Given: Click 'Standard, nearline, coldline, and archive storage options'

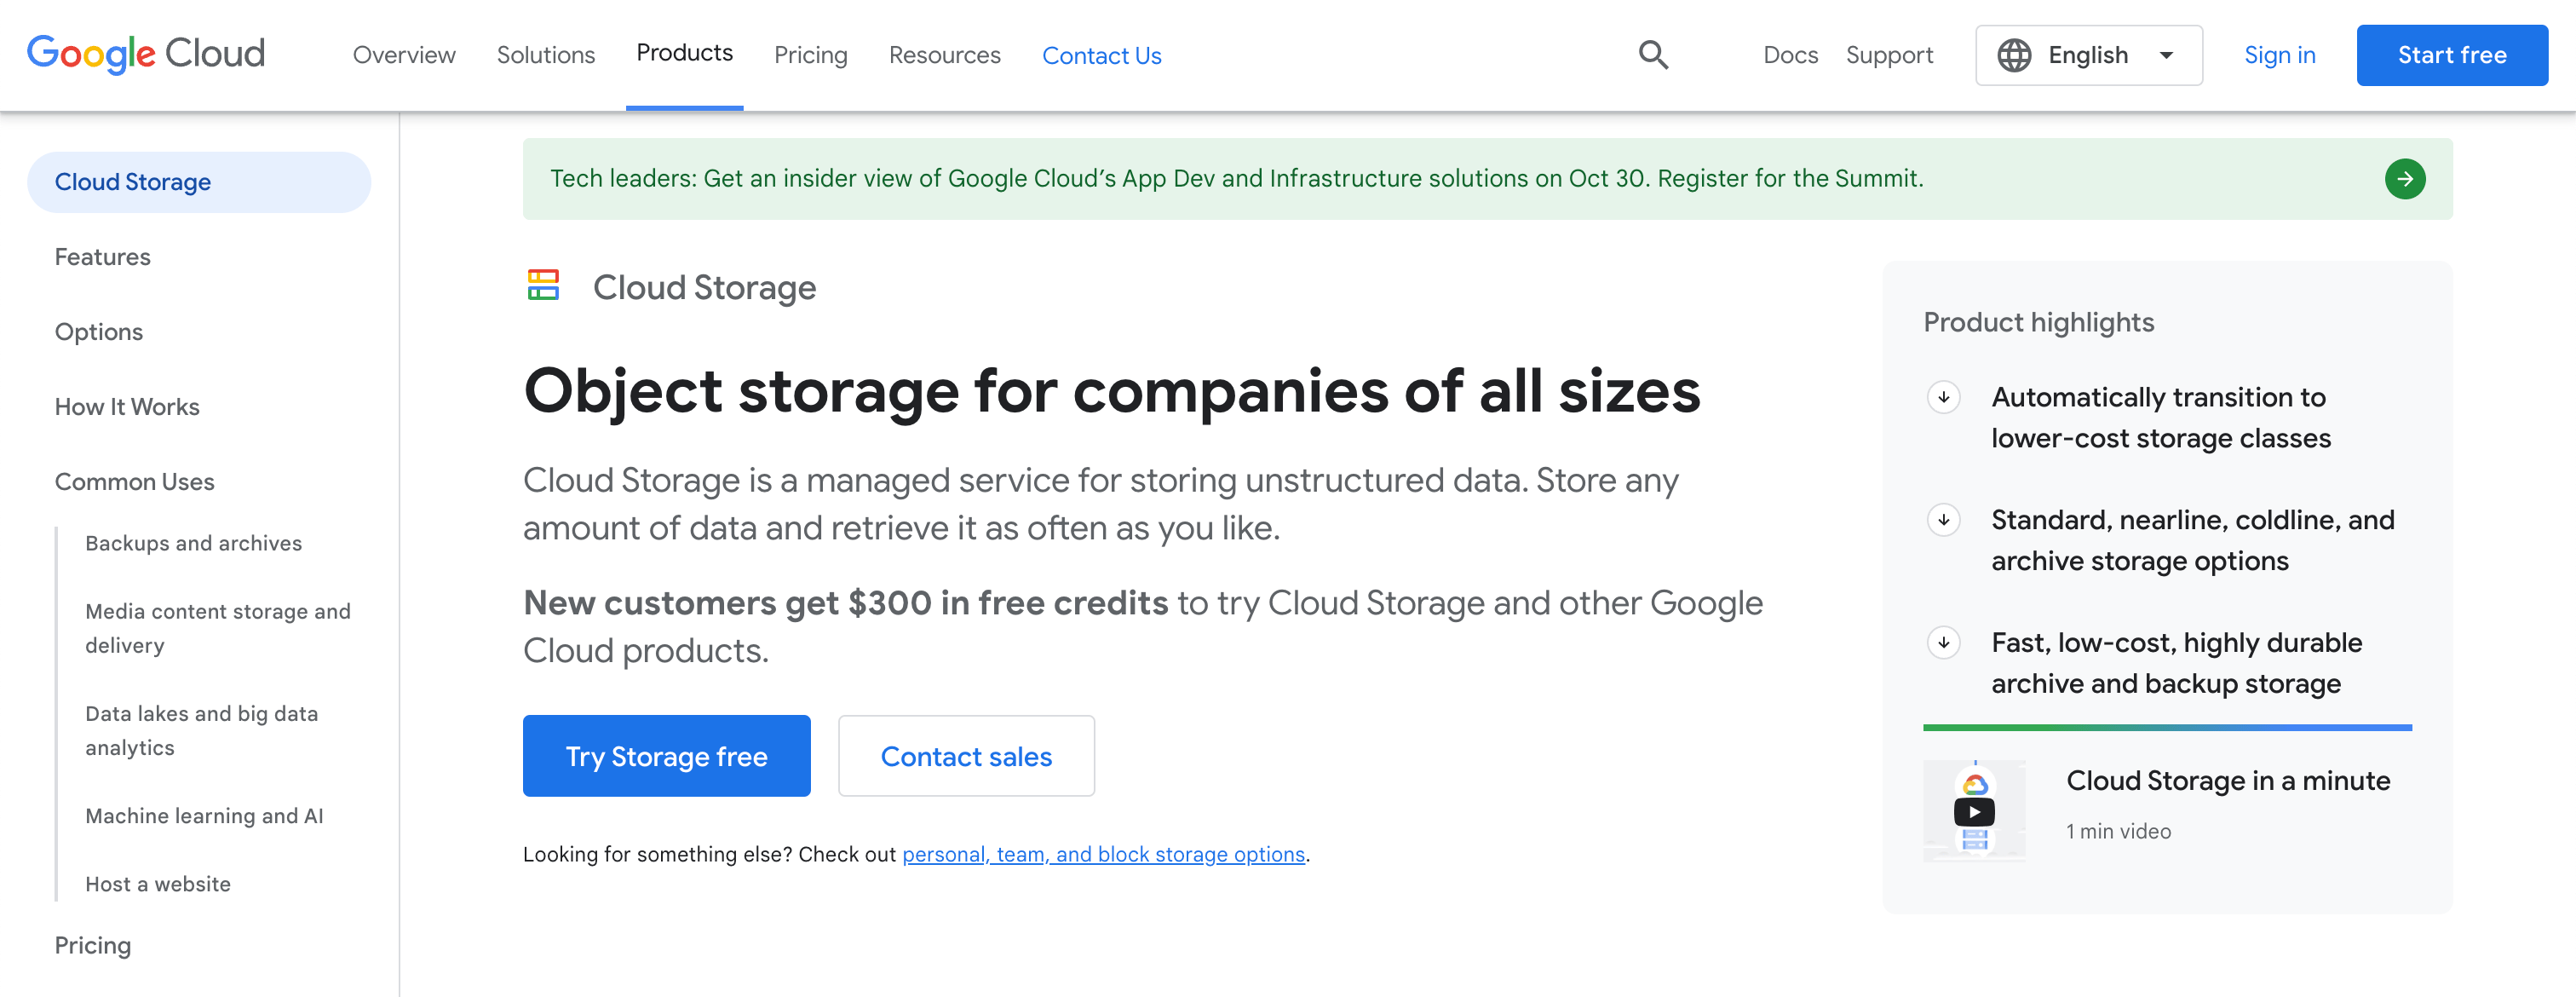Looking at the screenshot, I should [x=2192, y=541].
